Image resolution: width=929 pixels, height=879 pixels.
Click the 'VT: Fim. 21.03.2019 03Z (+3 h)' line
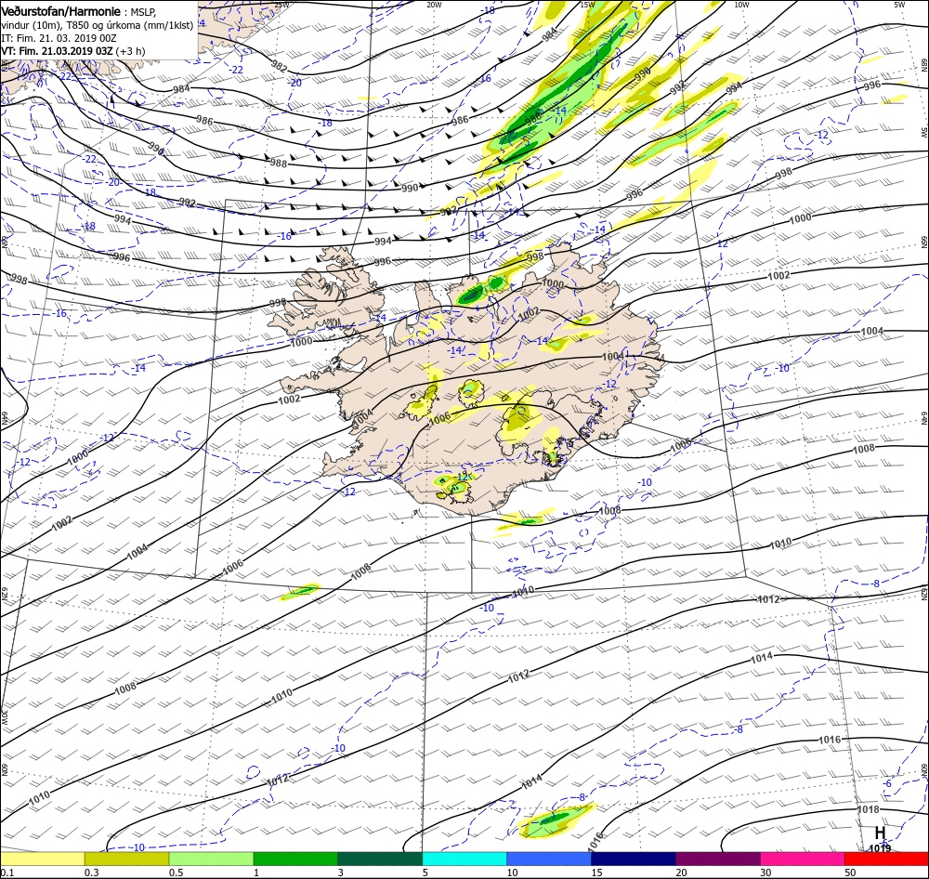[x=72, y=51]
